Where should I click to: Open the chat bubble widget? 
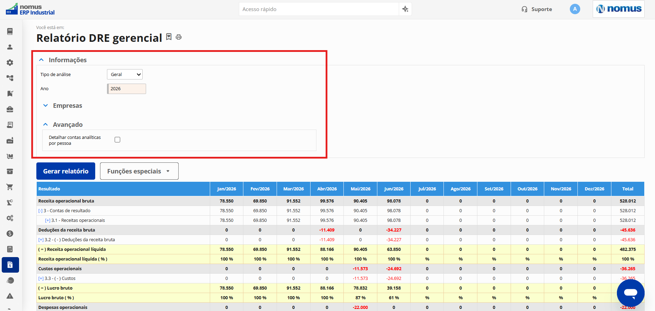pos(631,293)
